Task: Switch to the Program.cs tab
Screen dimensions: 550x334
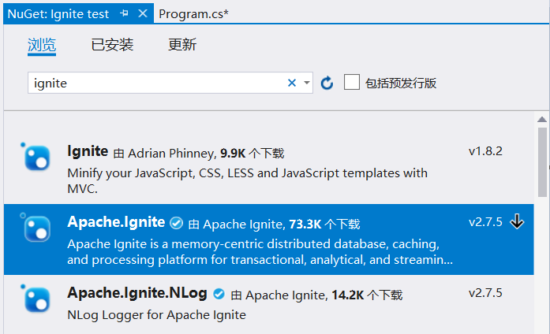Action: click(x=193, y=14)
